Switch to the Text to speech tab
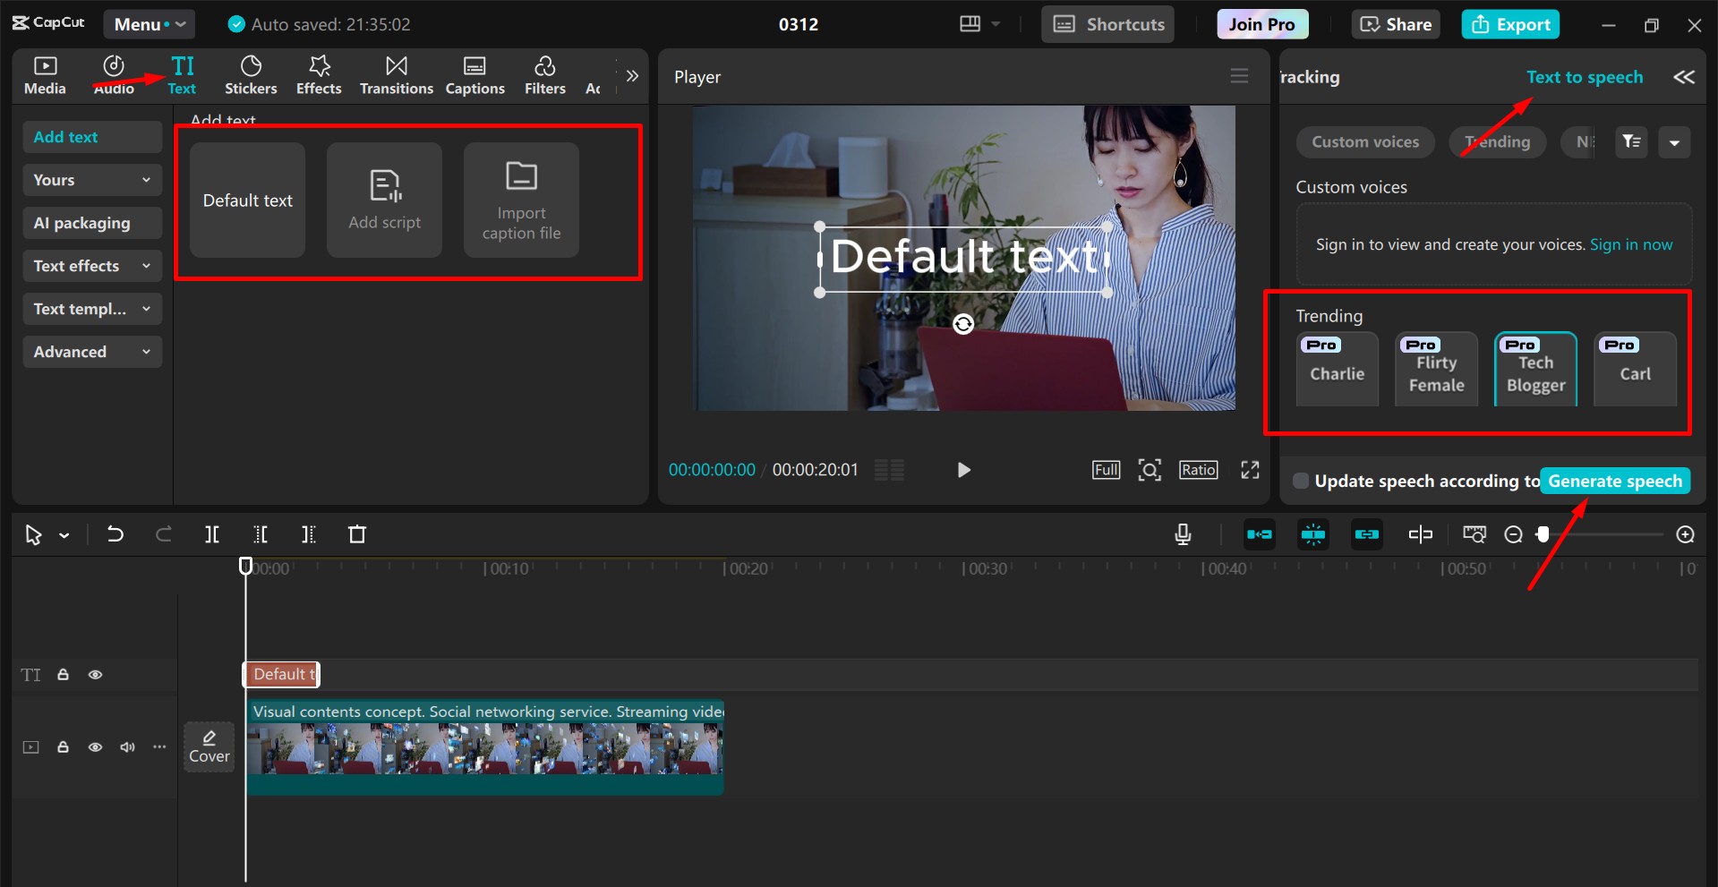 [1584, 77]
